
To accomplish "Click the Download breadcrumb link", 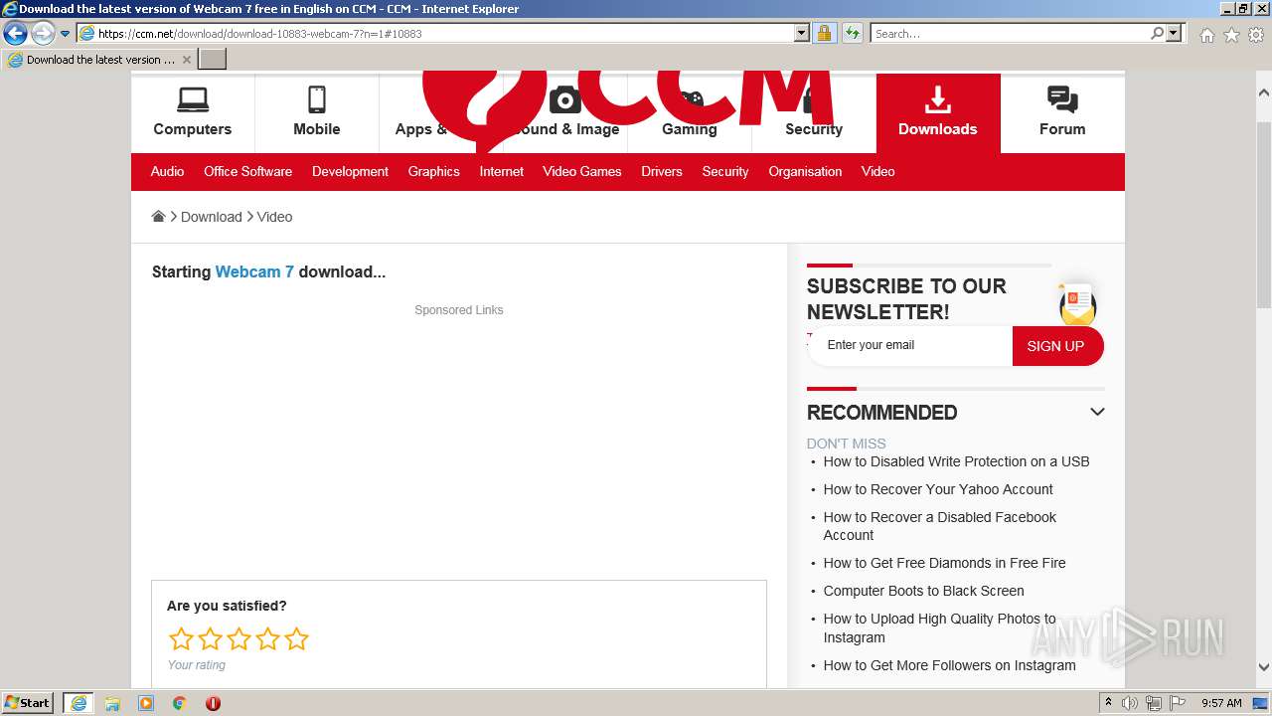I will pyautogui.click(x=211, y=217).
